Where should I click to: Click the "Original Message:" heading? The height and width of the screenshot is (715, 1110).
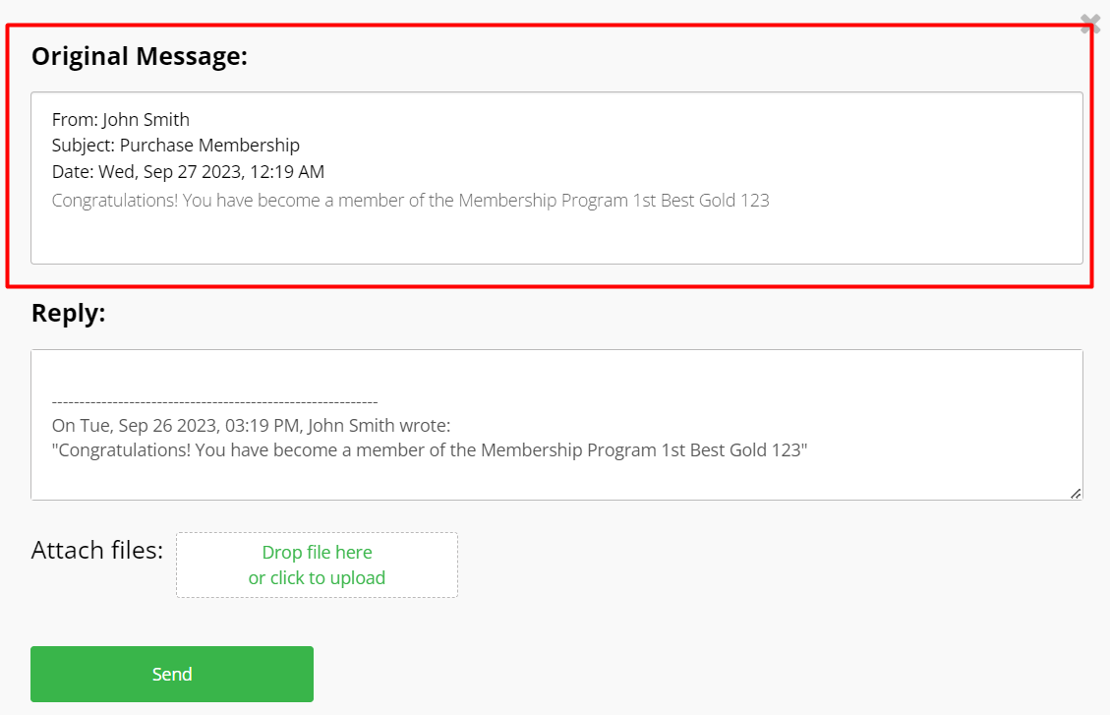tap(140, 56)
